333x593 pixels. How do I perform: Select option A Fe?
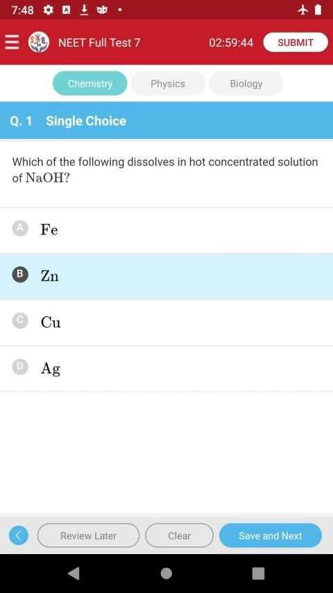click(x=166, y=230)
